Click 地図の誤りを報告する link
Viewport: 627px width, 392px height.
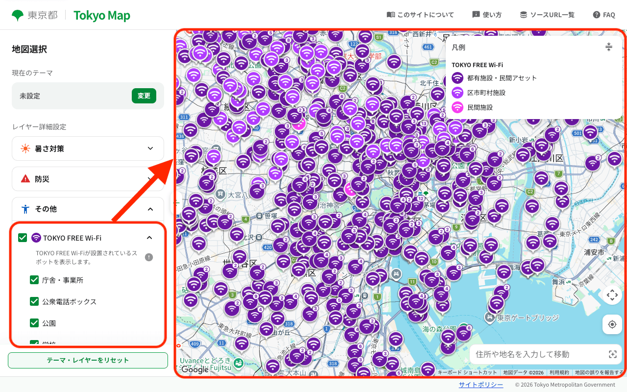pyautogui.click(x=599, y=372)
